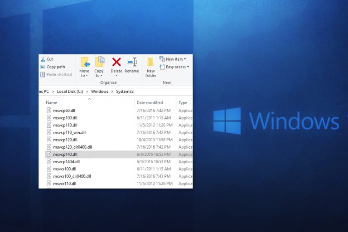
Task: Click the date 6/9/2016 10:53 PM of msvcp140.dll
Action: [154, 155]
